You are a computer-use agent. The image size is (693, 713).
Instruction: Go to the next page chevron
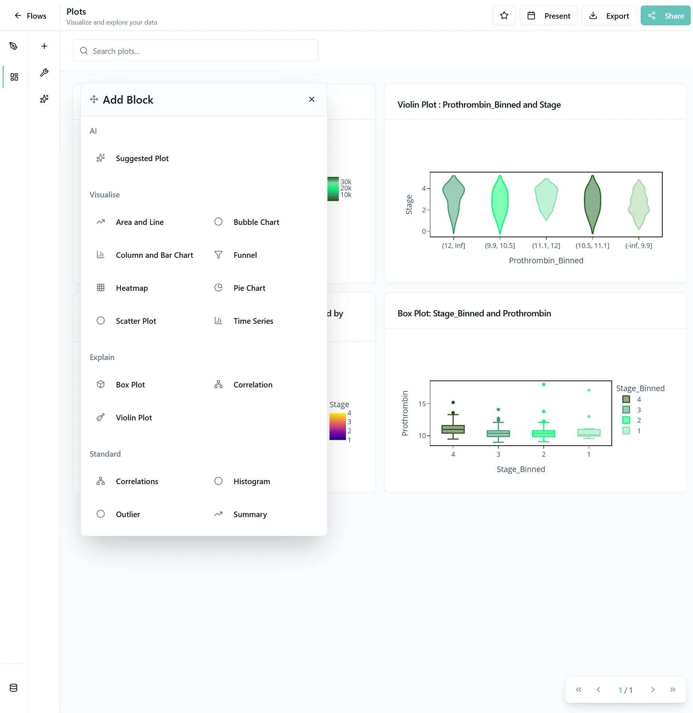(653, 690)
